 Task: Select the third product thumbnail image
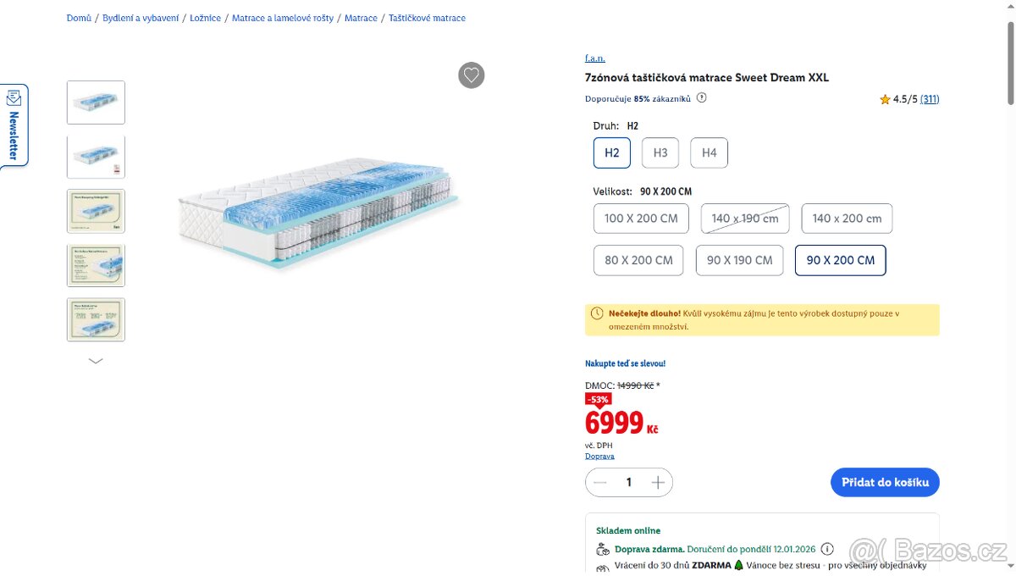(x=96, y=211)
